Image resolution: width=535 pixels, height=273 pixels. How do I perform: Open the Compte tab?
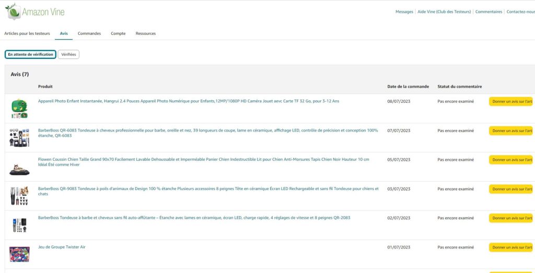tap(118, 33)
